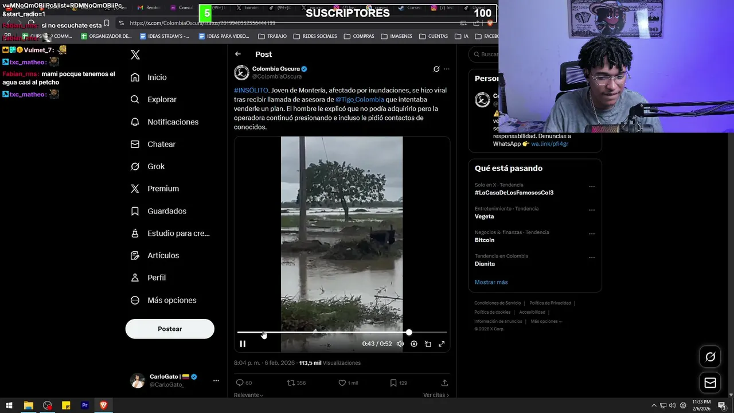The height and width of the screenshot is (413, 734).
Task: Enter video fullscreen mode
Action: pos(442,344)
